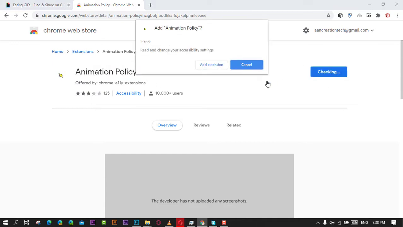Reload the current page

(x=25, y=15)
